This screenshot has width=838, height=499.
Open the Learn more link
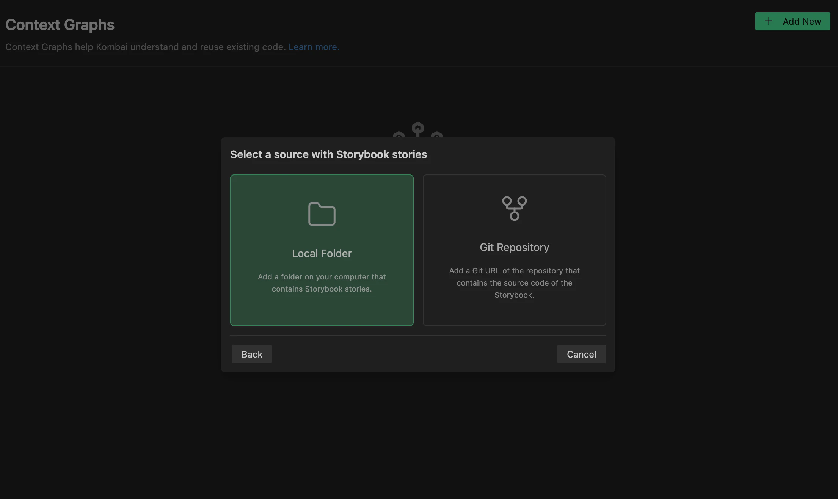click(314, 47)
